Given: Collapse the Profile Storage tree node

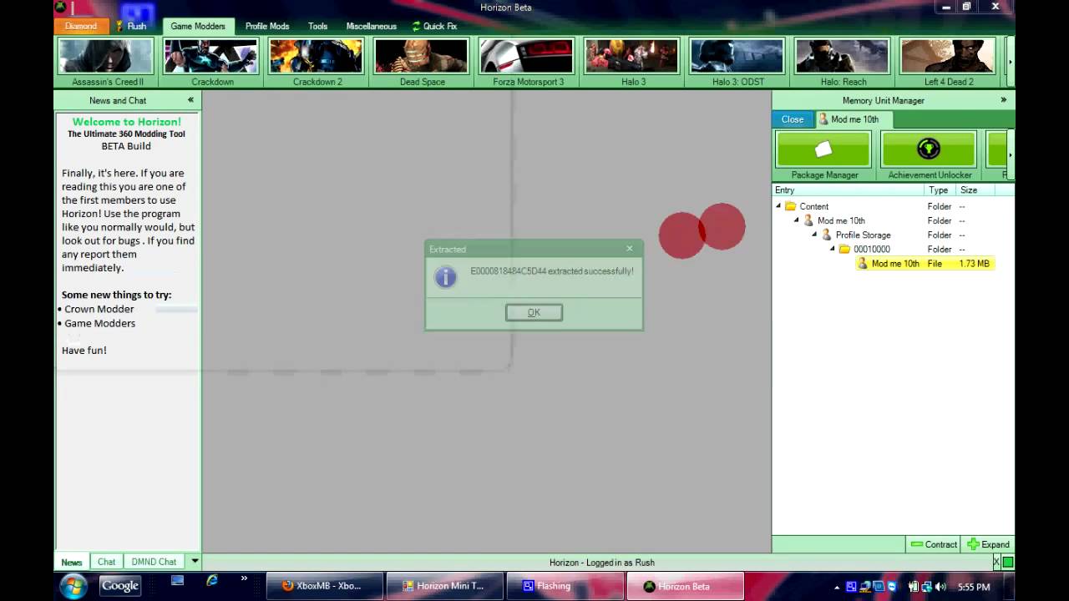Looking at the screenshot, I should pyautogui.click(x=814, y=235).
